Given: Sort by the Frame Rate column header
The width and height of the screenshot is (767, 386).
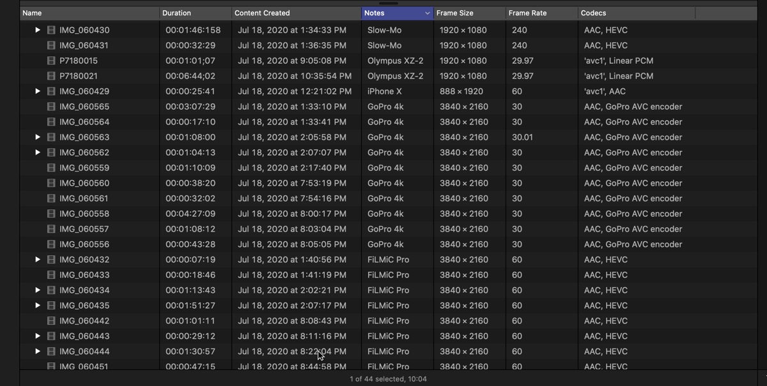Looking at the screenshot, I should (541, 13).
